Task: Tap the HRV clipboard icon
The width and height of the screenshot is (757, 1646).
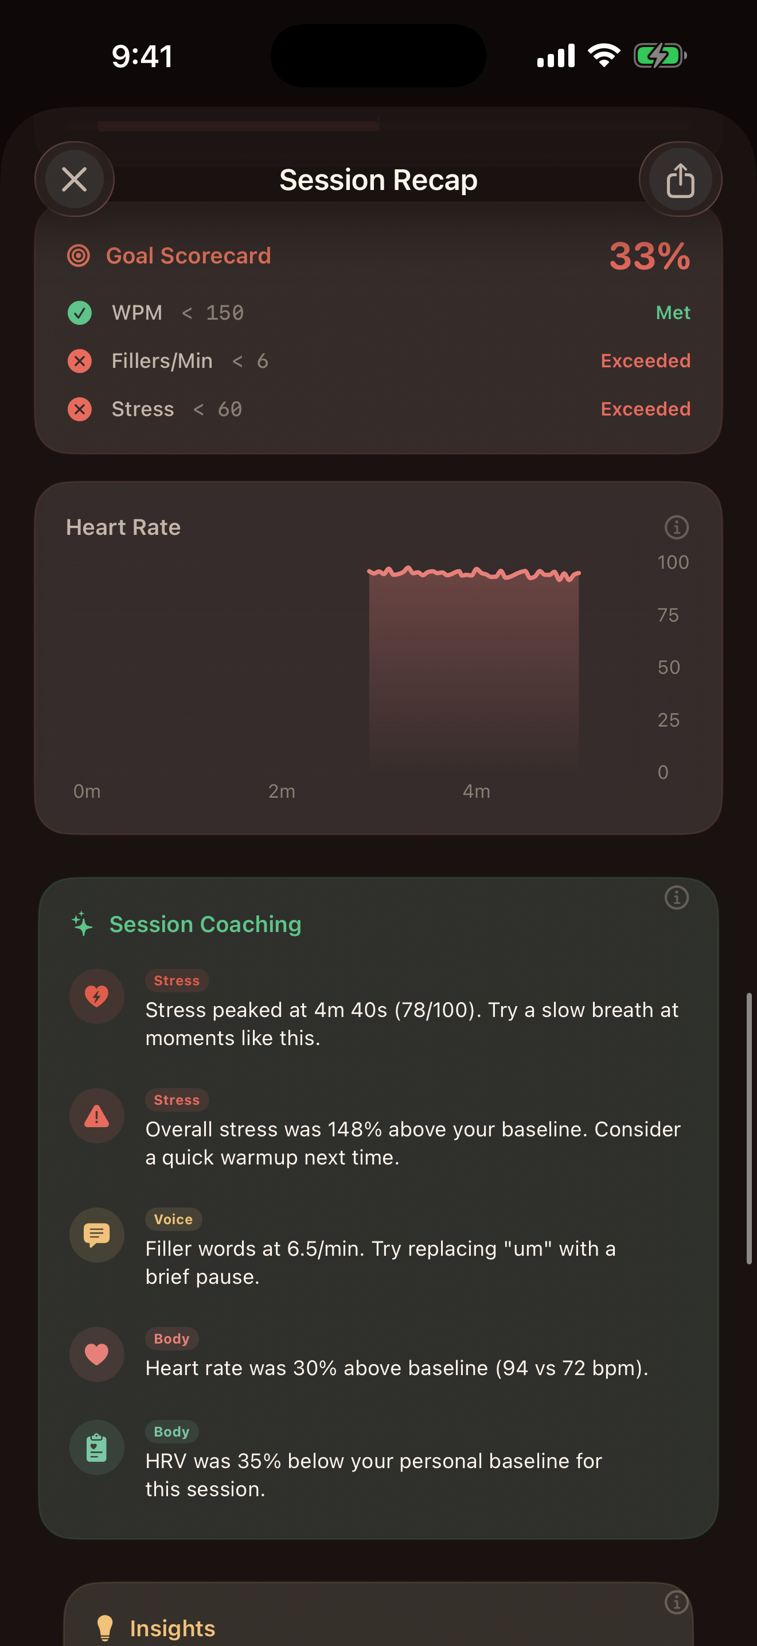Action: pyautogui.click(x=96, y=1447)
